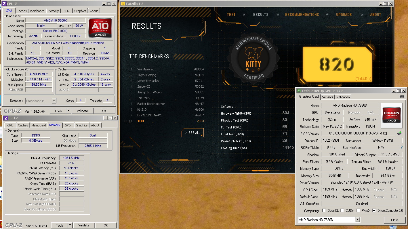The image size is (408, 229).
Task: Switch to Caches tab in top CPU-Z
Action: pyautogui.click(x=22, y=11)
